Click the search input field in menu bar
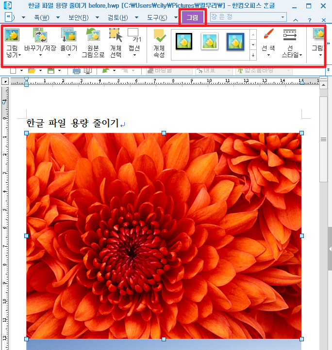 coord(246,17)
